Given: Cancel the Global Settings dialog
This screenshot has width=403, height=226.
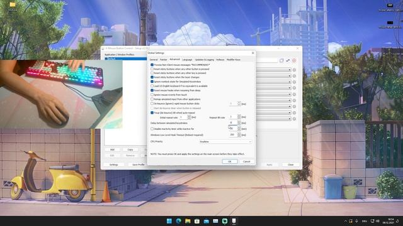Looking at the screenshot, I should coord(246,161).
